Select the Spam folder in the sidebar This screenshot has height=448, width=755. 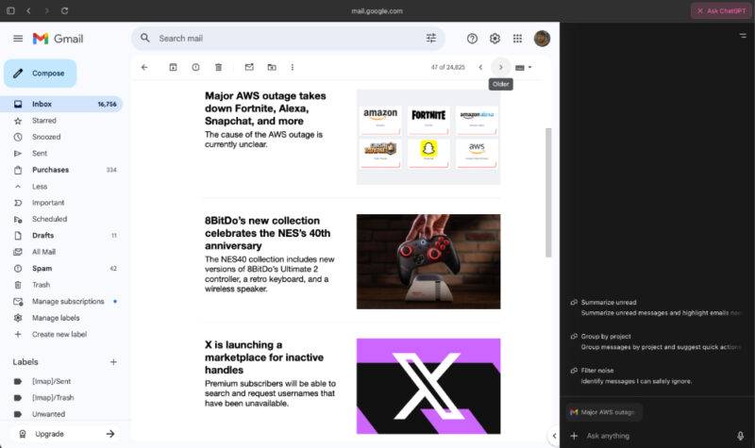point(42,269)
